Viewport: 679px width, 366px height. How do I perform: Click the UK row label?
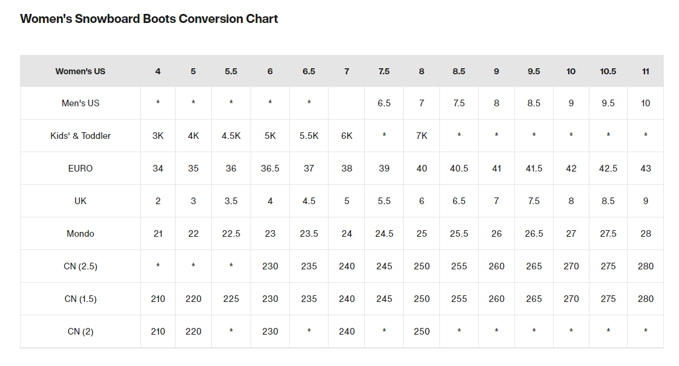80,201
